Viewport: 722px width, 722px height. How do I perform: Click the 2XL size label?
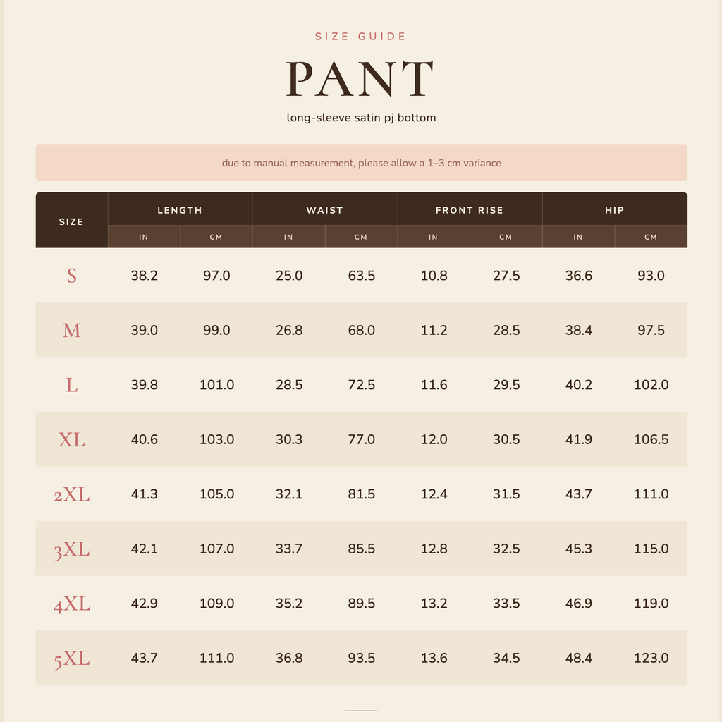tap(71, 494)
